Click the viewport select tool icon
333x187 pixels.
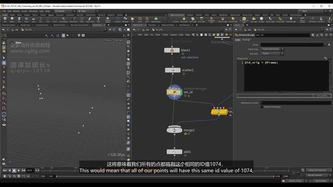click(x=4, y=58)
